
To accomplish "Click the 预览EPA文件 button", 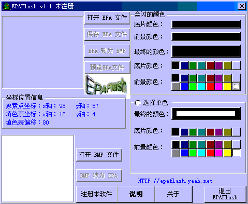I will [x=107, y=67].
